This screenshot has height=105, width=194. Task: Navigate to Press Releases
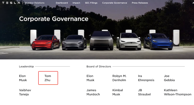pos(140,3)
